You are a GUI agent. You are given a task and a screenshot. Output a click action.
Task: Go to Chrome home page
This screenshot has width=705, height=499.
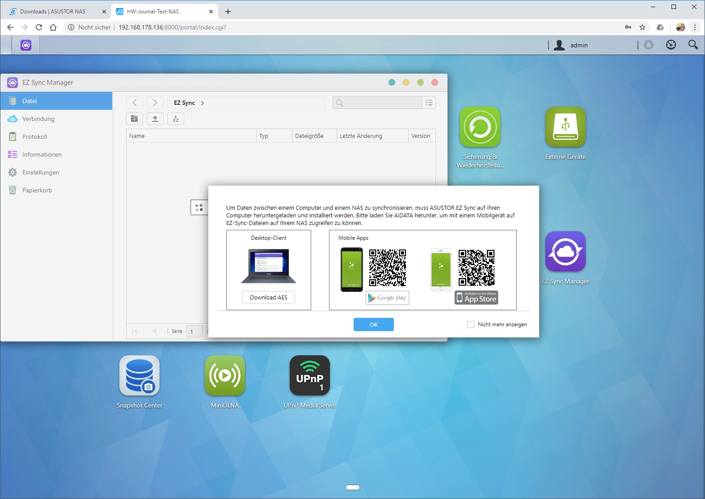tap(53, 27)
